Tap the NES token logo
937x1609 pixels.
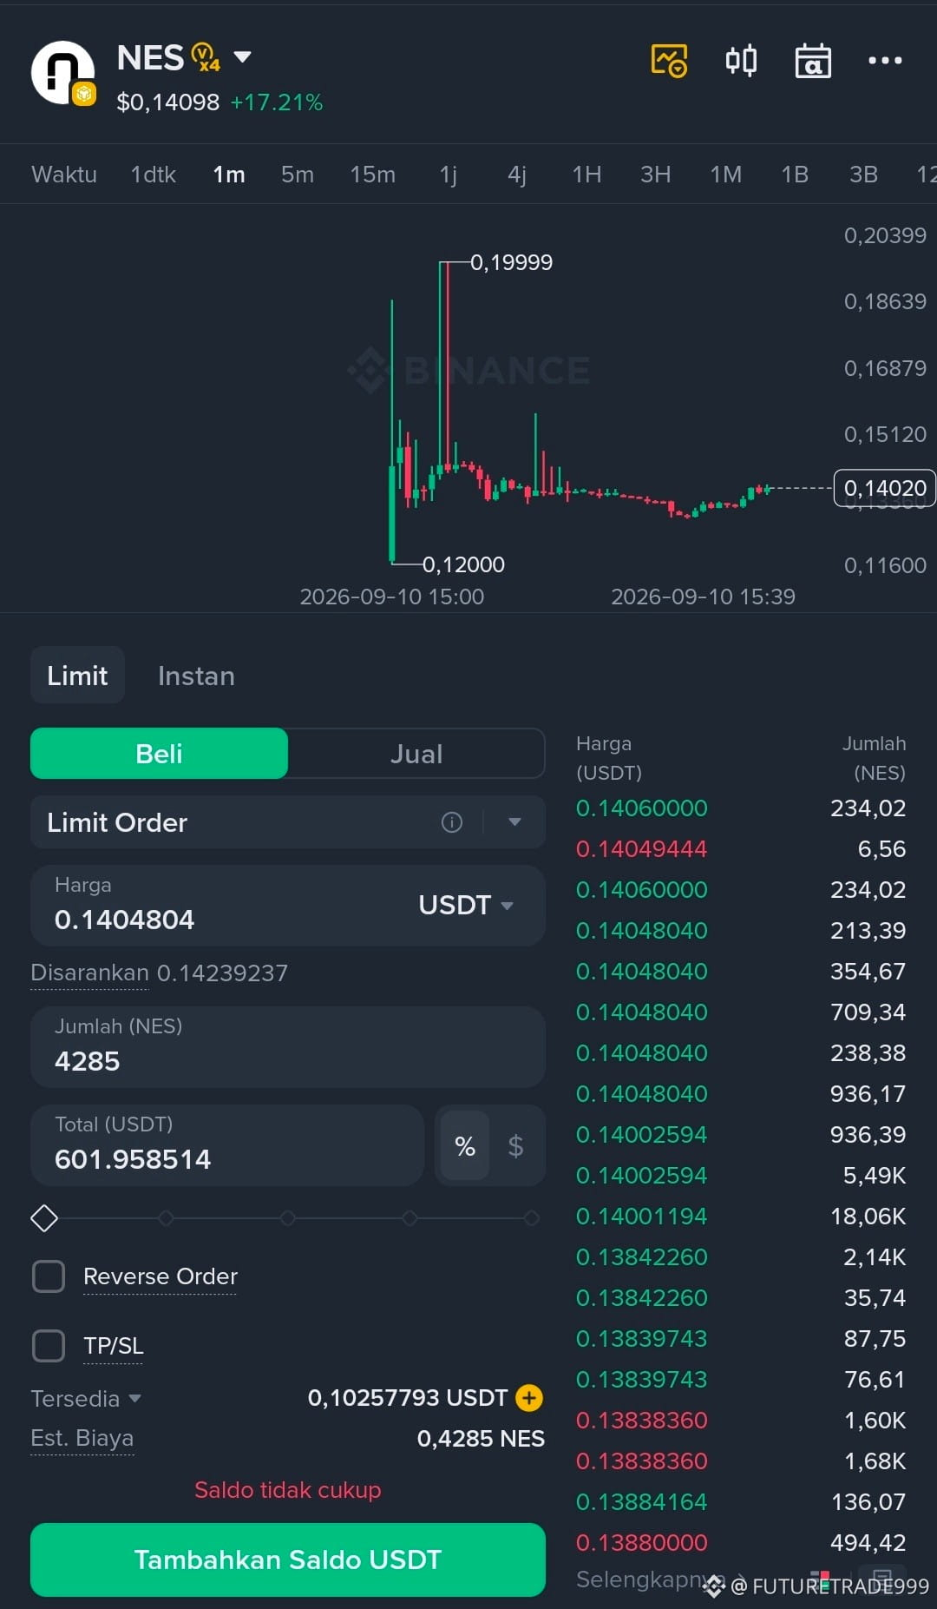pos(62,73)
